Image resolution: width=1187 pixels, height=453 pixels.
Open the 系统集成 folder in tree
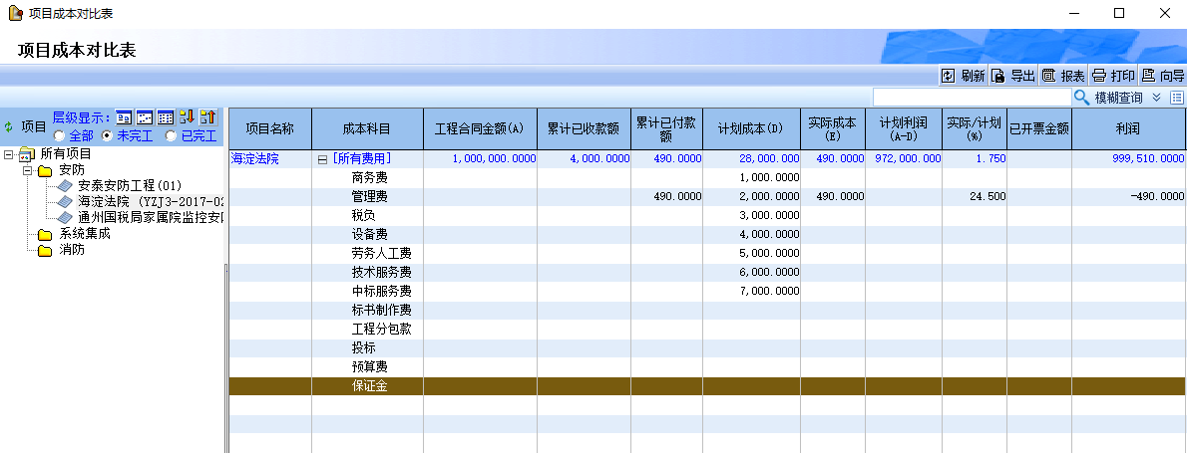[x=84, y=234]
